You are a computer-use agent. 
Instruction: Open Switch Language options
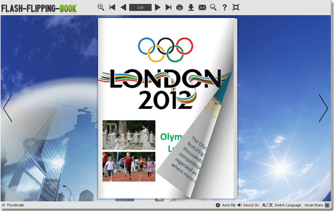coord(281,205)
